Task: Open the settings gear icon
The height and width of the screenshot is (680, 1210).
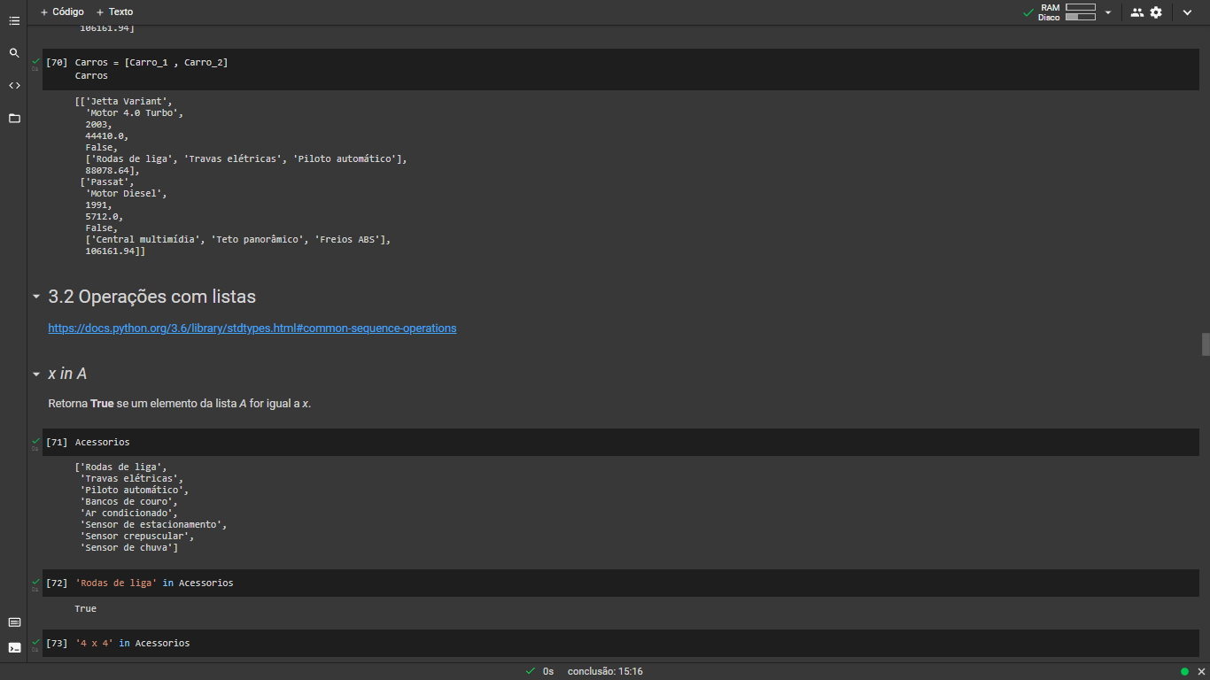Action: pos(1156,12)
